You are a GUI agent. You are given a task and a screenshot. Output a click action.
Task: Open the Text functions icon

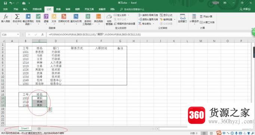[54, 16]
